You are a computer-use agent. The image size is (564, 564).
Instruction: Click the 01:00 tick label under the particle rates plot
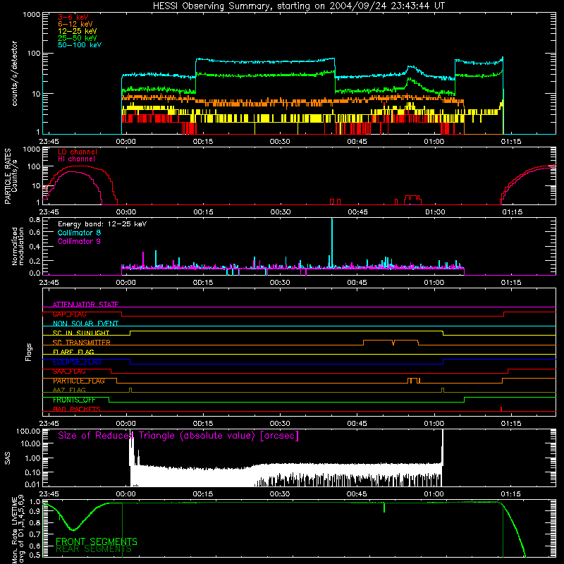click(435, 212)
